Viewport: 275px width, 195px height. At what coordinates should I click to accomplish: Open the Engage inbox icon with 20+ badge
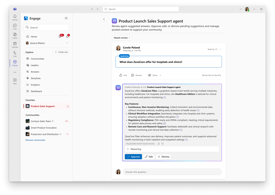click(x=60, y=36)
